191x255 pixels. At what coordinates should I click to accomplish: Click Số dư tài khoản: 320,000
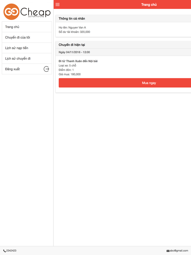tap(74, 32)
